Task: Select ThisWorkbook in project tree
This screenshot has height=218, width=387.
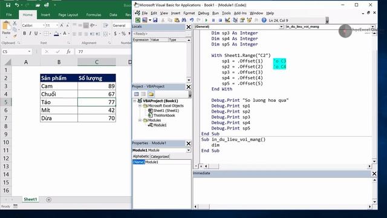Action: pyautogui.click(x=164, y=116)
